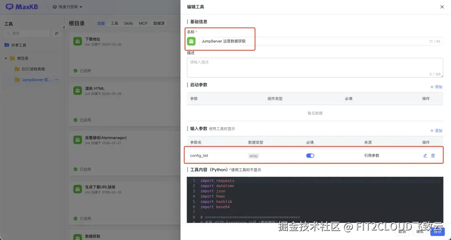This screenshot has width=451, height=240.
Task: Click the MaxKB logo
Action: [x=22, y=7]
